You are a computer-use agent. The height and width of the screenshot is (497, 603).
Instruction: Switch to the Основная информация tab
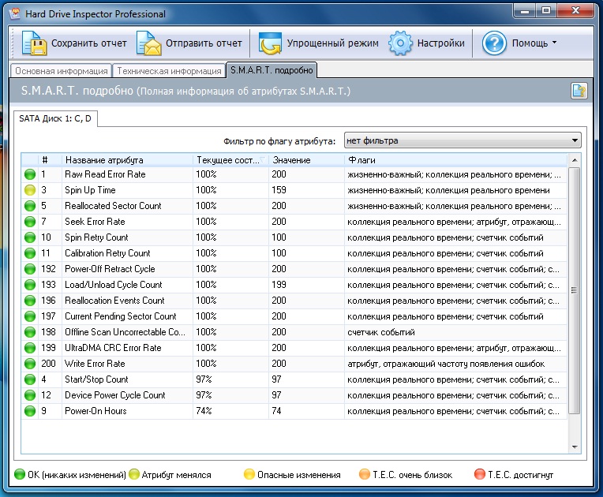(x=61, y=71)
